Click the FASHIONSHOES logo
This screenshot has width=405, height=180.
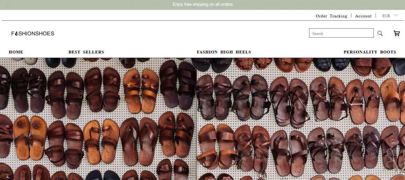tap(33, 33)
